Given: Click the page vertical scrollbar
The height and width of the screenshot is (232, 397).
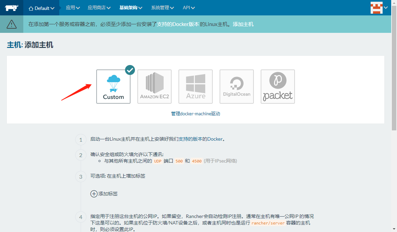Looking at the screenshot, I should [x=394, y=68].
